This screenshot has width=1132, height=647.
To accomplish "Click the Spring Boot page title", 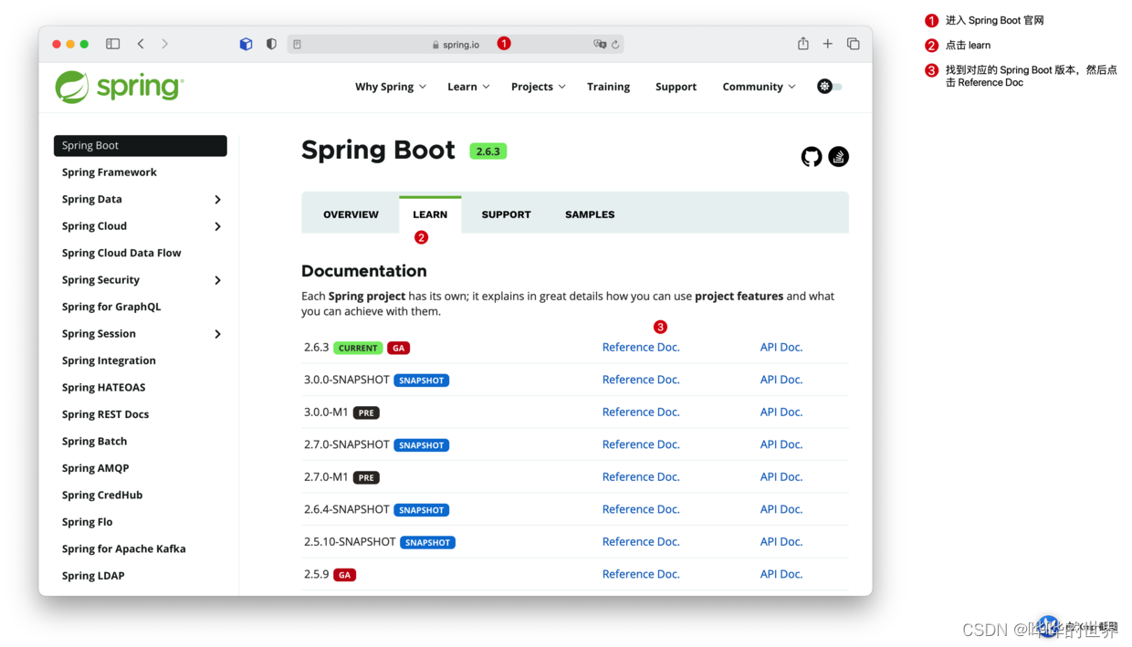I will (378, 150).
